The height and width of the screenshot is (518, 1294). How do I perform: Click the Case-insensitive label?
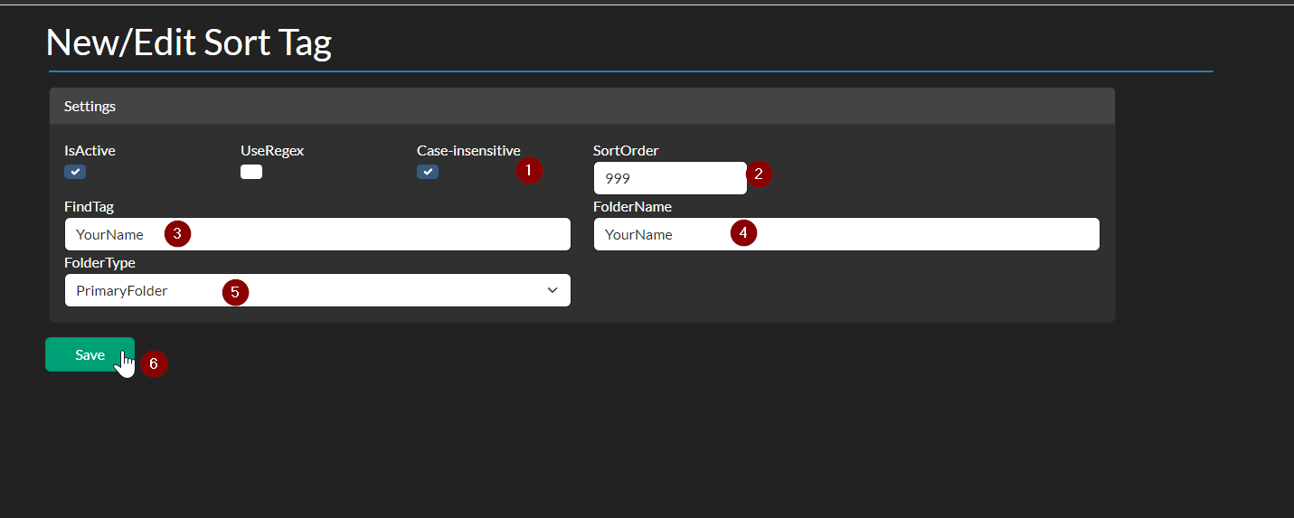(x=468, y=151)
